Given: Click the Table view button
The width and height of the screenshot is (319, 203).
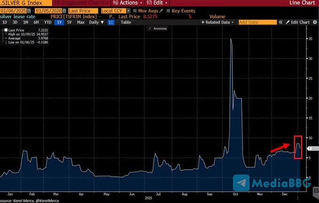Looking at the screenshot, I should pyautogui.click(x=126, y=22).
